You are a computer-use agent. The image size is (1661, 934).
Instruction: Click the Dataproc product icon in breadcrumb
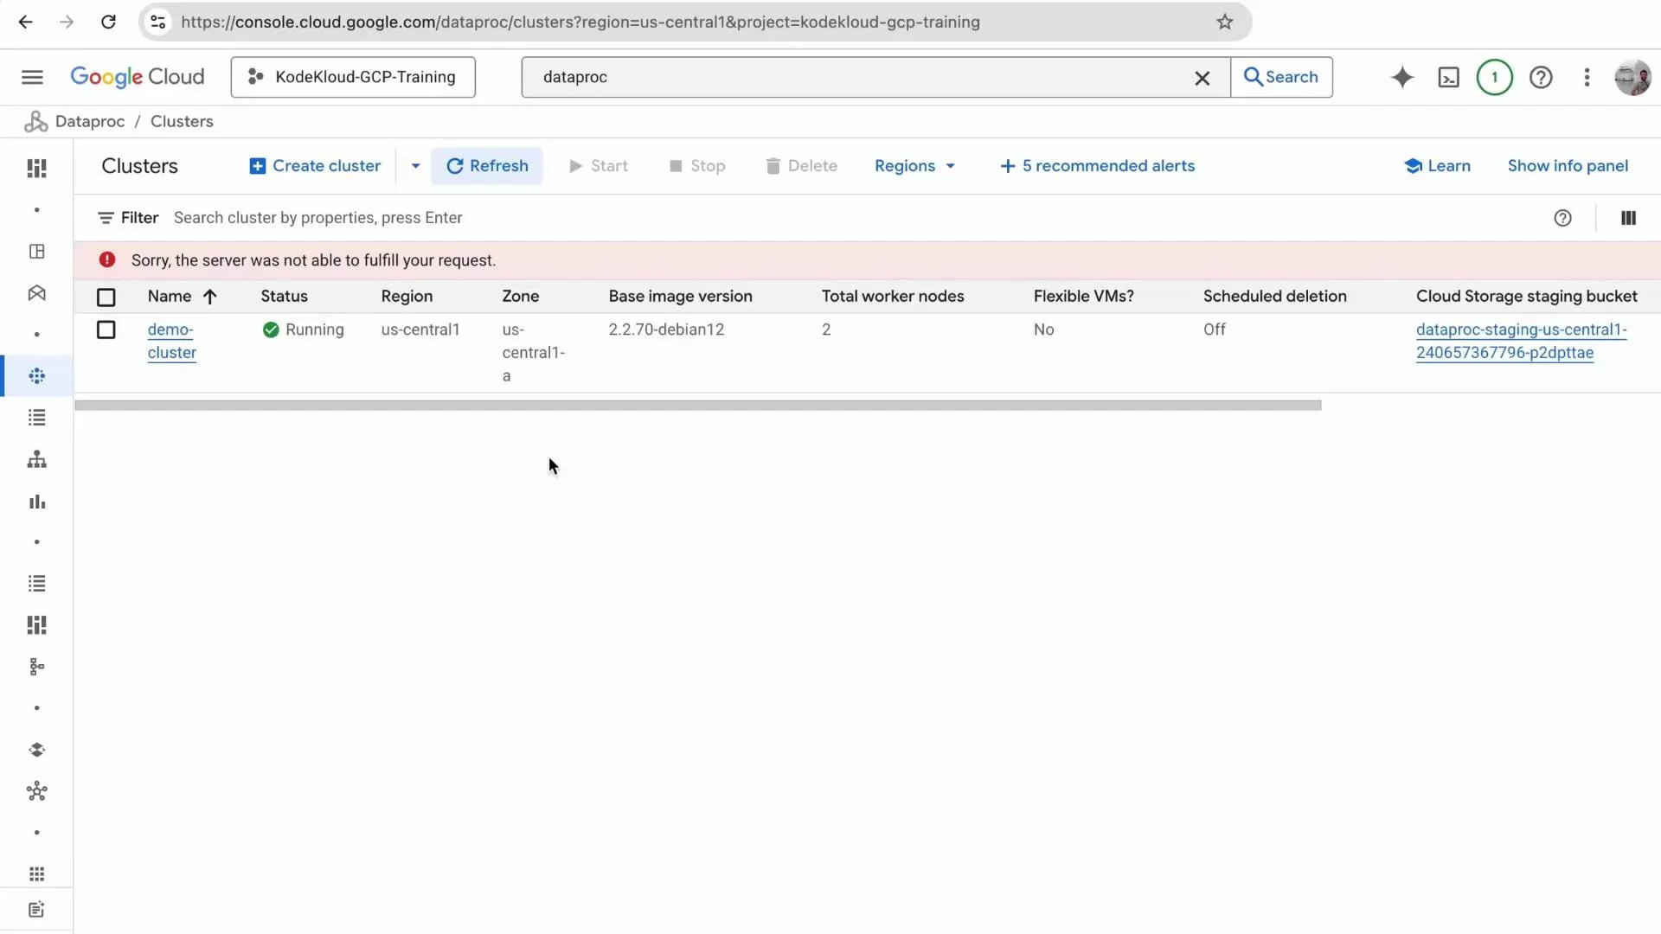coord(35,122)
